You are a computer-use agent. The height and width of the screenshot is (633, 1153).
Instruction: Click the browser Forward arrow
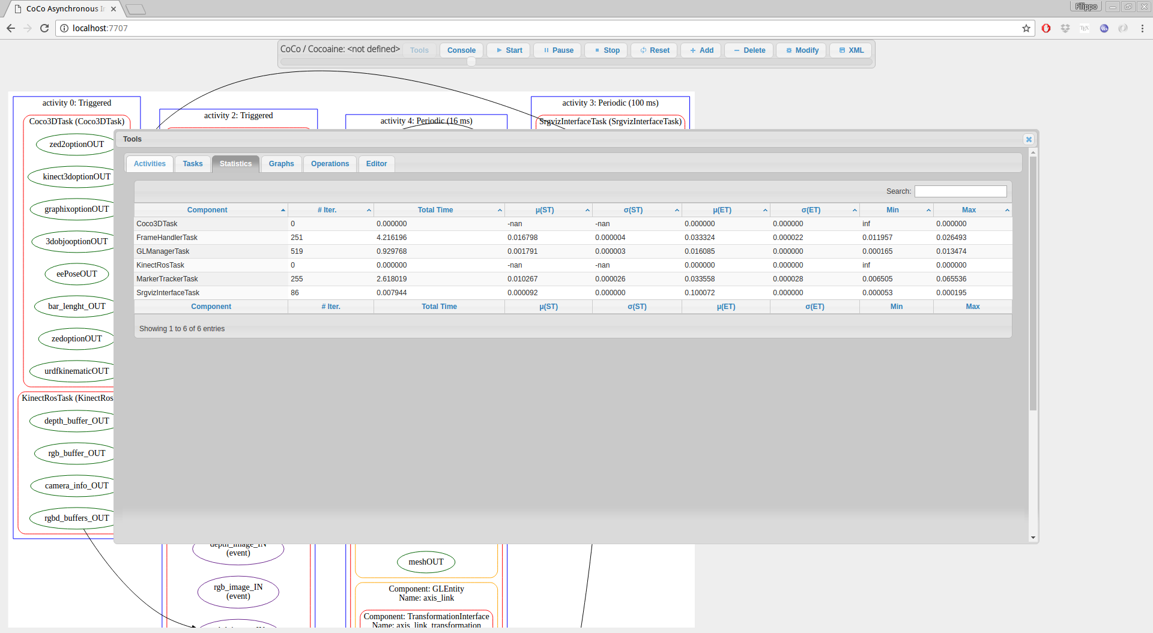coord(28,28)
